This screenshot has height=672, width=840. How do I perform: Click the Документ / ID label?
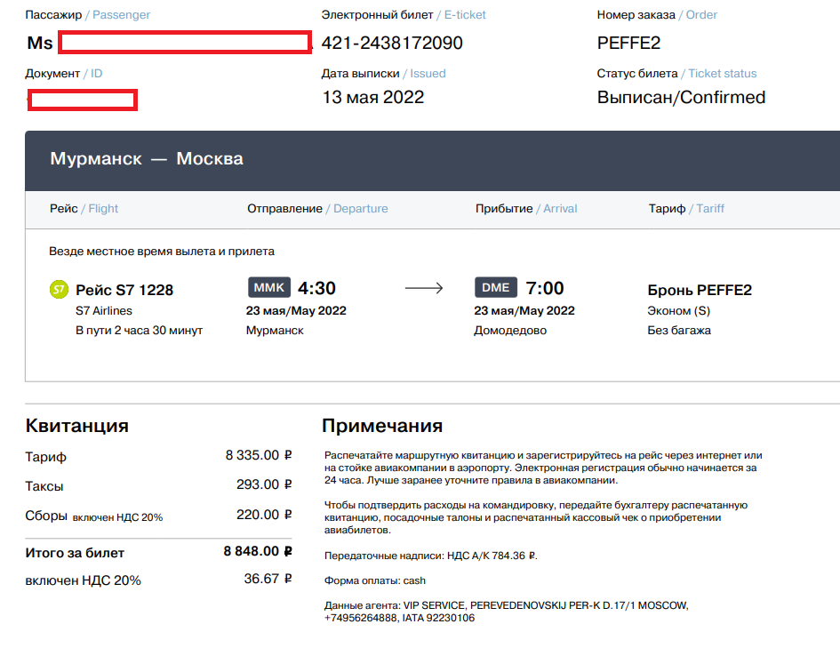tap(64, 74)
